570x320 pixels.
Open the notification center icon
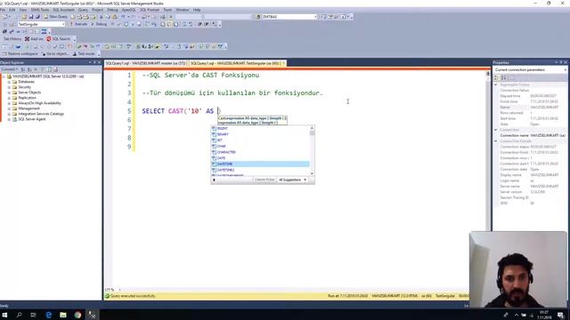coord(561,315)
